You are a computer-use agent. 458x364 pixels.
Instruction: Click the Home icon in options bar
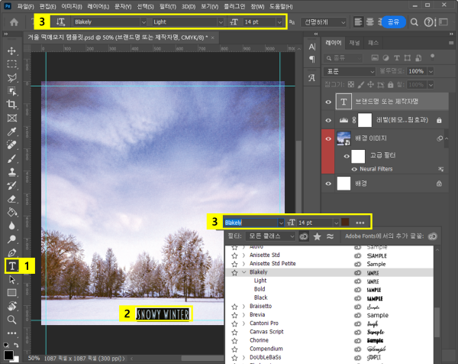pyautogui.click(x=14, y=22)
